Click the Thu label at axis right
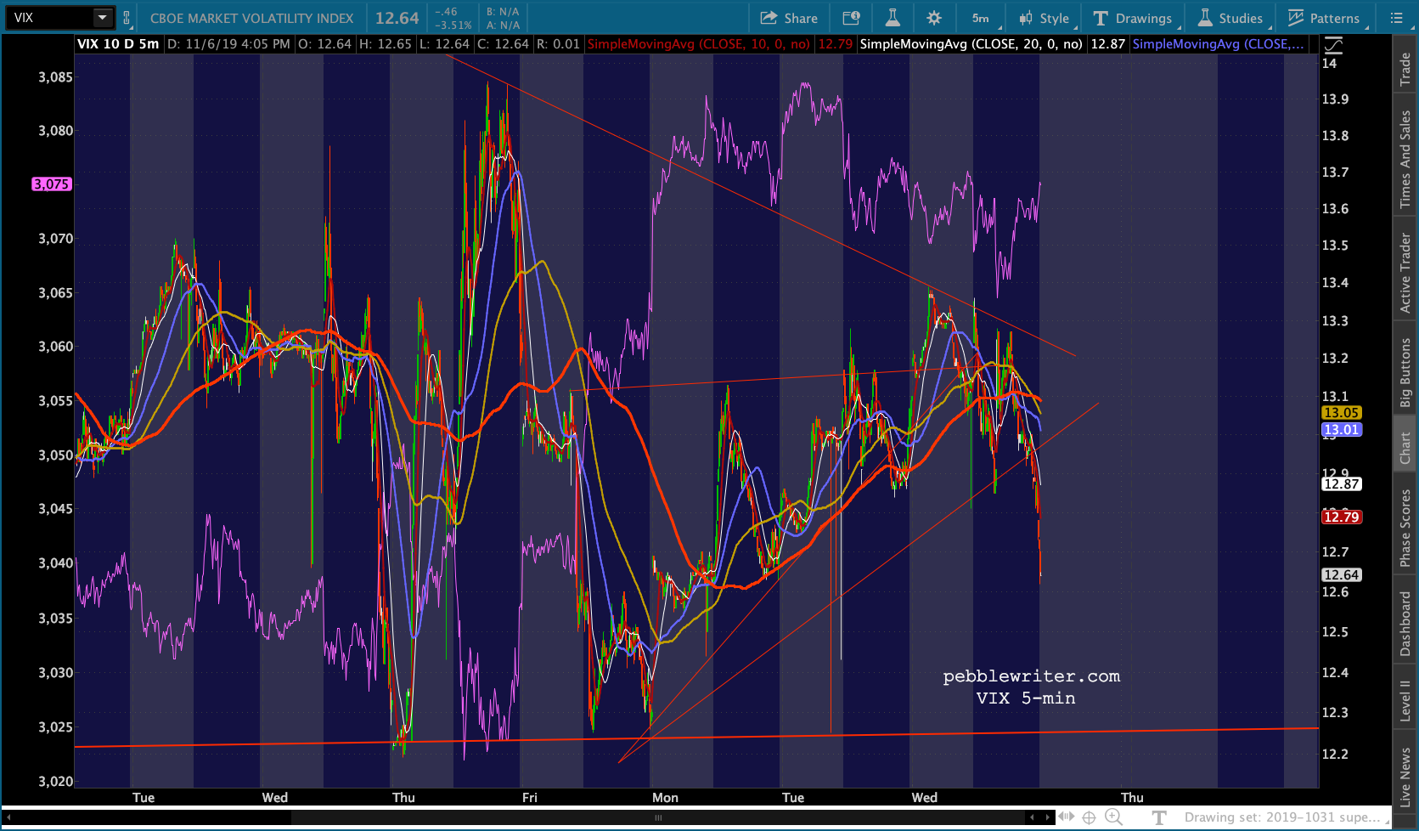This screenshot has width=1419, height=831. [1132, 798]
